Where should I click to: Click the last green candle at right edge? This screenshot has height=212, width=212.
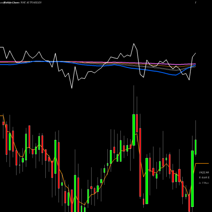(195, 147)
